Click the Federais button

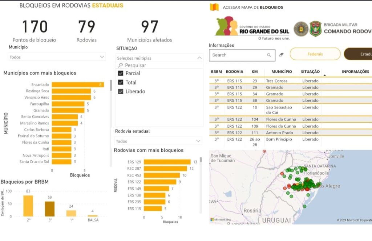[x=315, y=54]
